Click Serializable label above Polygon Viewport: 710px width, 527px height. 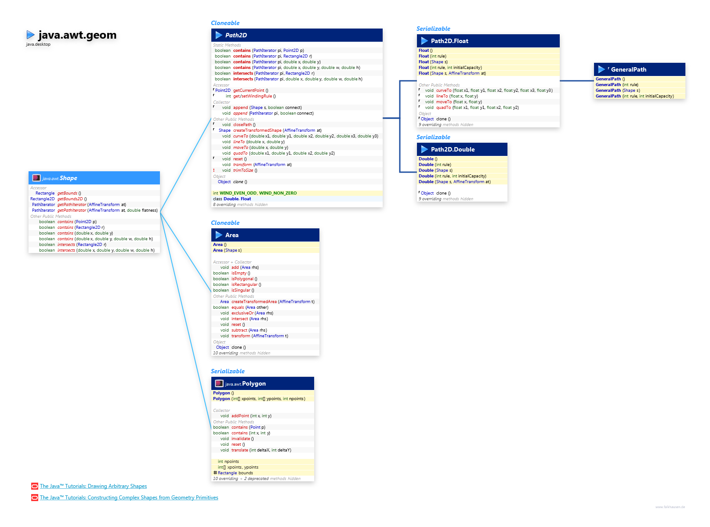228,371
